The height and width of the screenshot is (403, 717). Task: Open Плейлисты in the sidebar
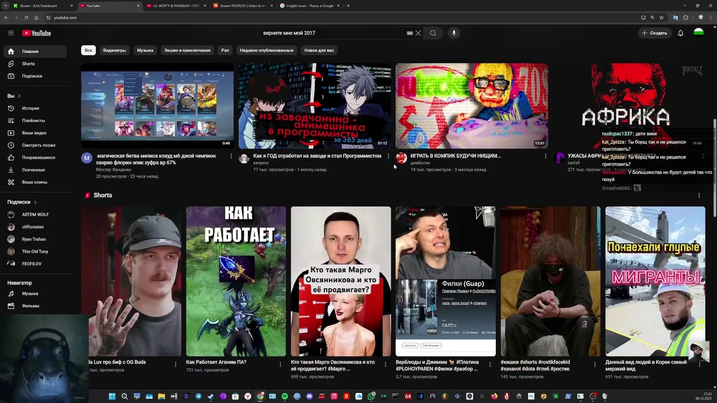(x=35, y=120)
